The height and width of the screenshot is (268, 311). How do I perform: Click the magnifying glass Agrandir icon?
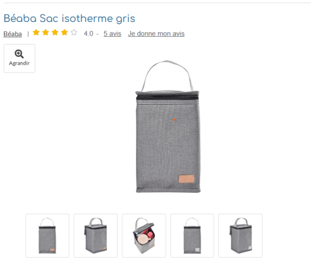pos(19,54)
